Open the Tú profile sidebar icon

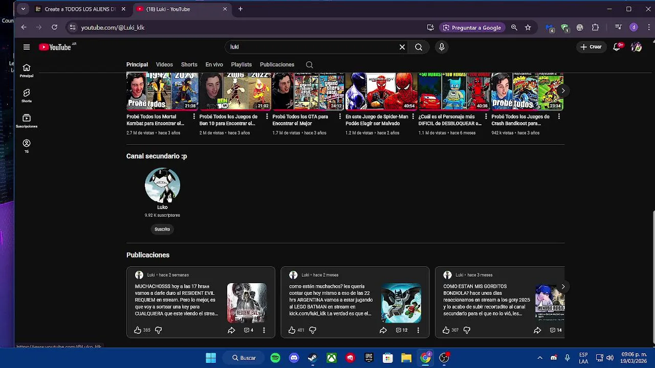click(27, 146)
